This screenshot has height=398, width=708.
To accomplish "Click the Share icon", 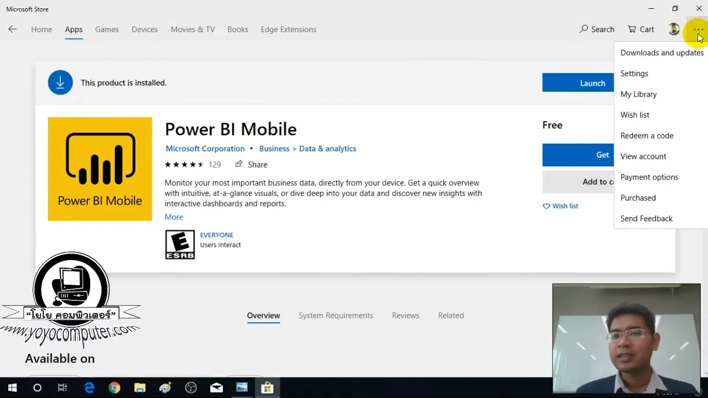I will click(238, 164).
